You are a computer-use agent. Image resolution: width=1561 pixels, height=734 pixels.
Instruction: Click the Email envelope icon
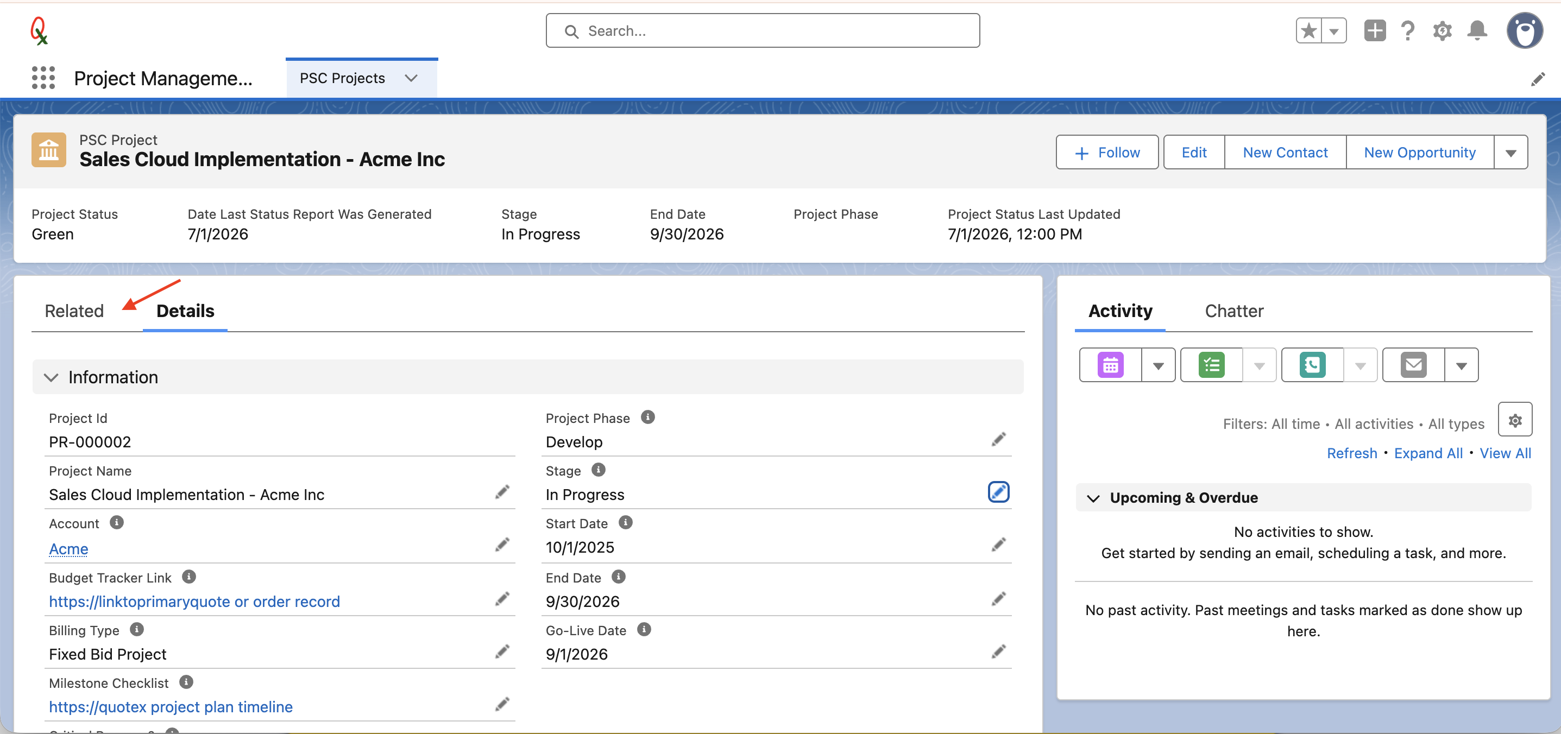1414,365
